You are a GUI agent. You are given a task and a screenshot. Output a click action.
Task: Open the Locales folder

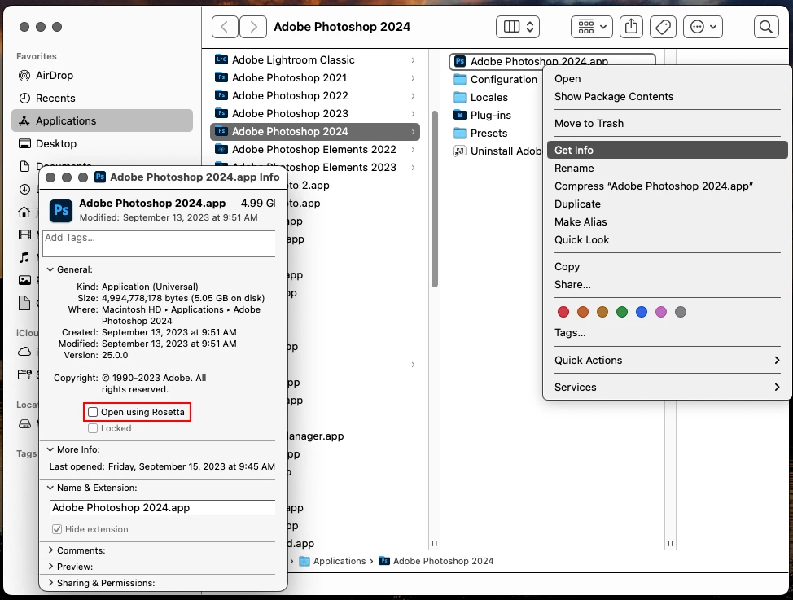480,97
